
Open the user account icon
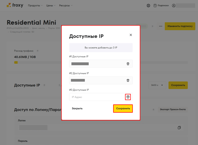[174, 5]
